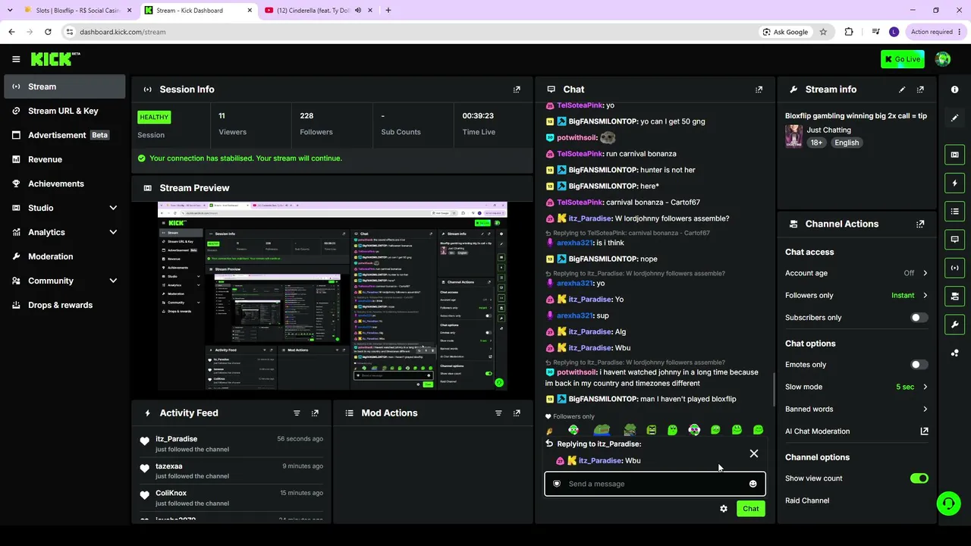
Task: Click the Kick logo
Action: [x=55, y=59]
